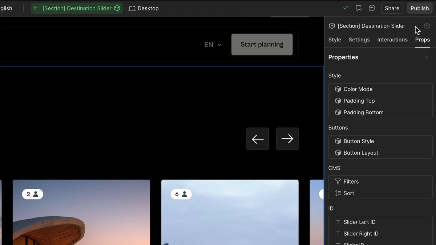
Task: Select the Padding Bottom property
Action: point(380,112)
